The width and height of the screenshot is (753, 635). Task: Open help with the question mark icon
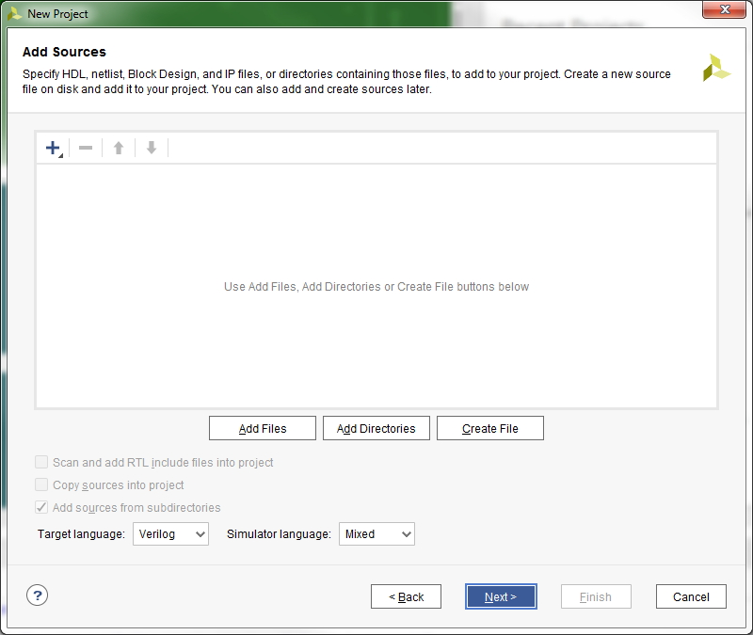pos(37,595)
